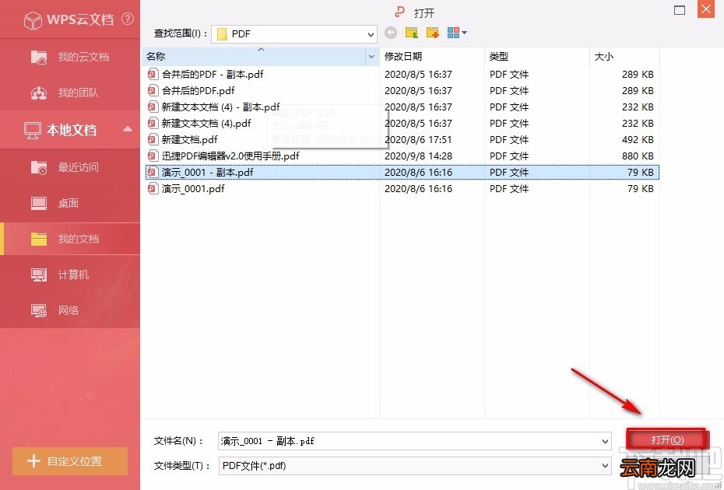
Task: Open 我的团队 in the sidebar
Action: tap(70, 93)
